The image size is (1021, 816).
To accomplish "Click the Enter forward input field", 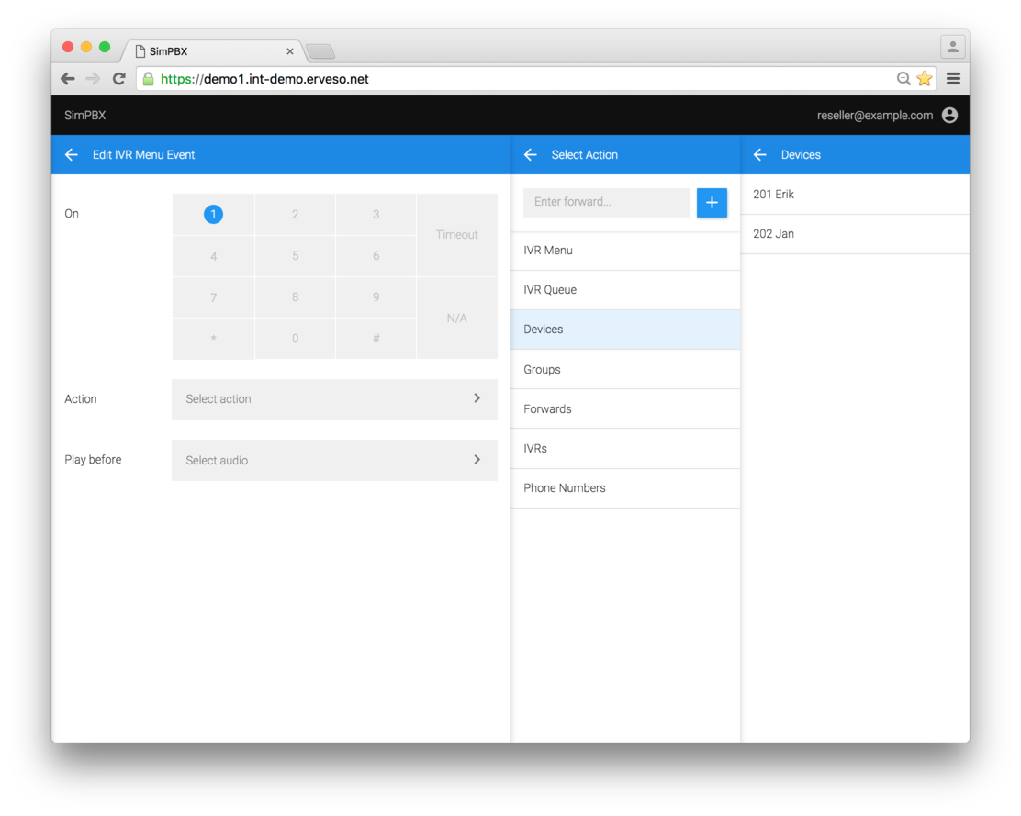I will click(x=607, y=202).
